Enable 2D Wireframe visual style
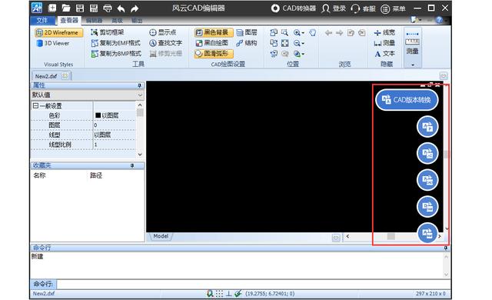 point(58,32)
